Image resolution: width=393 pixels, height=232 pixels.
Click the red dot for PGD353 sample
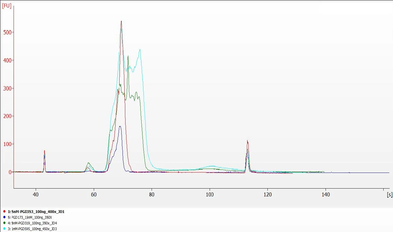(x=4, y=211)
